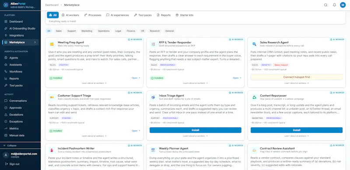Open the user avatar M menu
The height and width of the screenshot is (170, 350).
[343, 5]
